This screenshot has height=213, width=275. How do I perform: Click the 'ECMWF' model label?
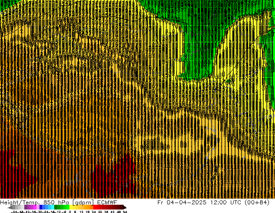pos(107,202)
